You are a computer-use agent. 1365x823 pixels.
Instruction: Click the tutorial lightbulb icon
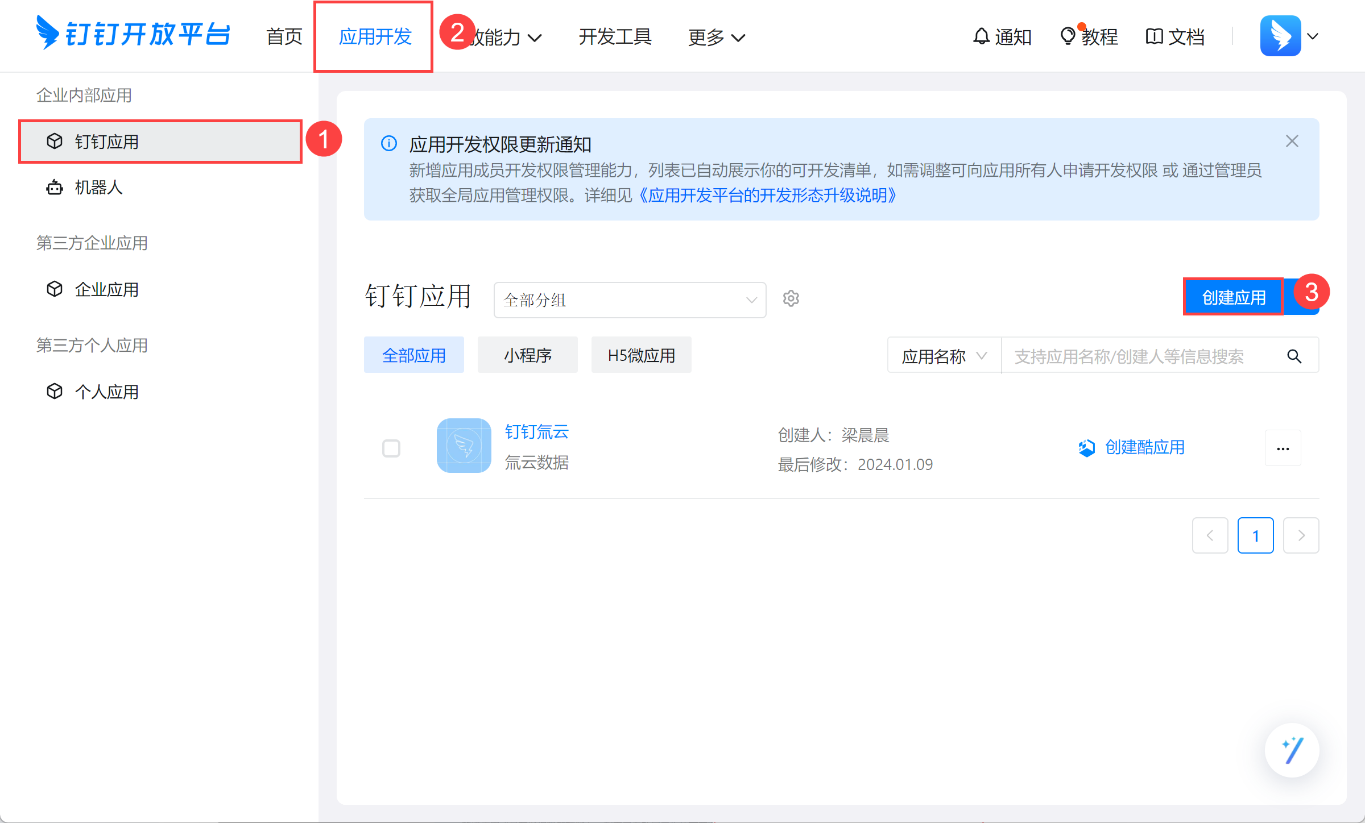[1068, 36]
